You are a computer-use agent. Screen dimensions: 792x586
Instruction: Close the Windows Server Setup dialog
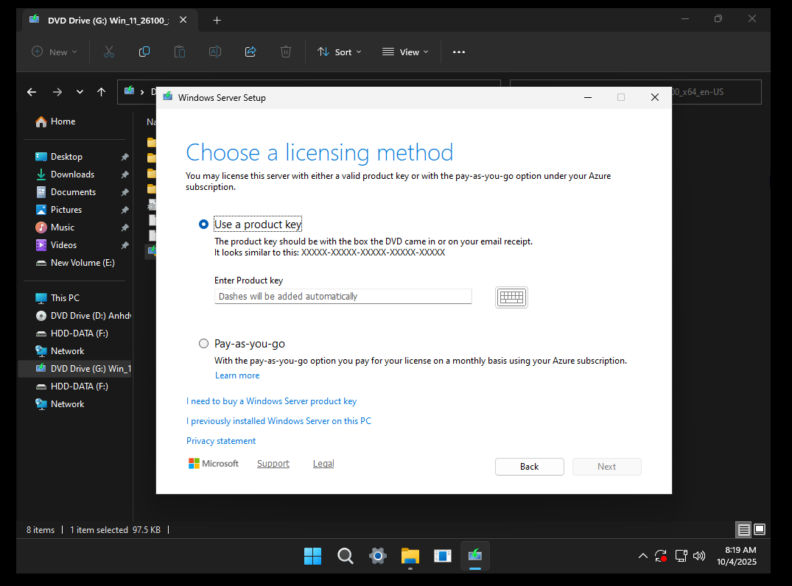pos(655,97)
